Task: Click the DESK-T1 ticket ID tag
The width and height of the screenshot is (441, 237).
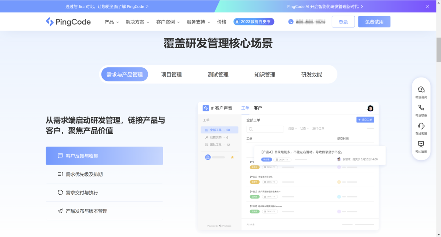Action: tap(282, 159)
